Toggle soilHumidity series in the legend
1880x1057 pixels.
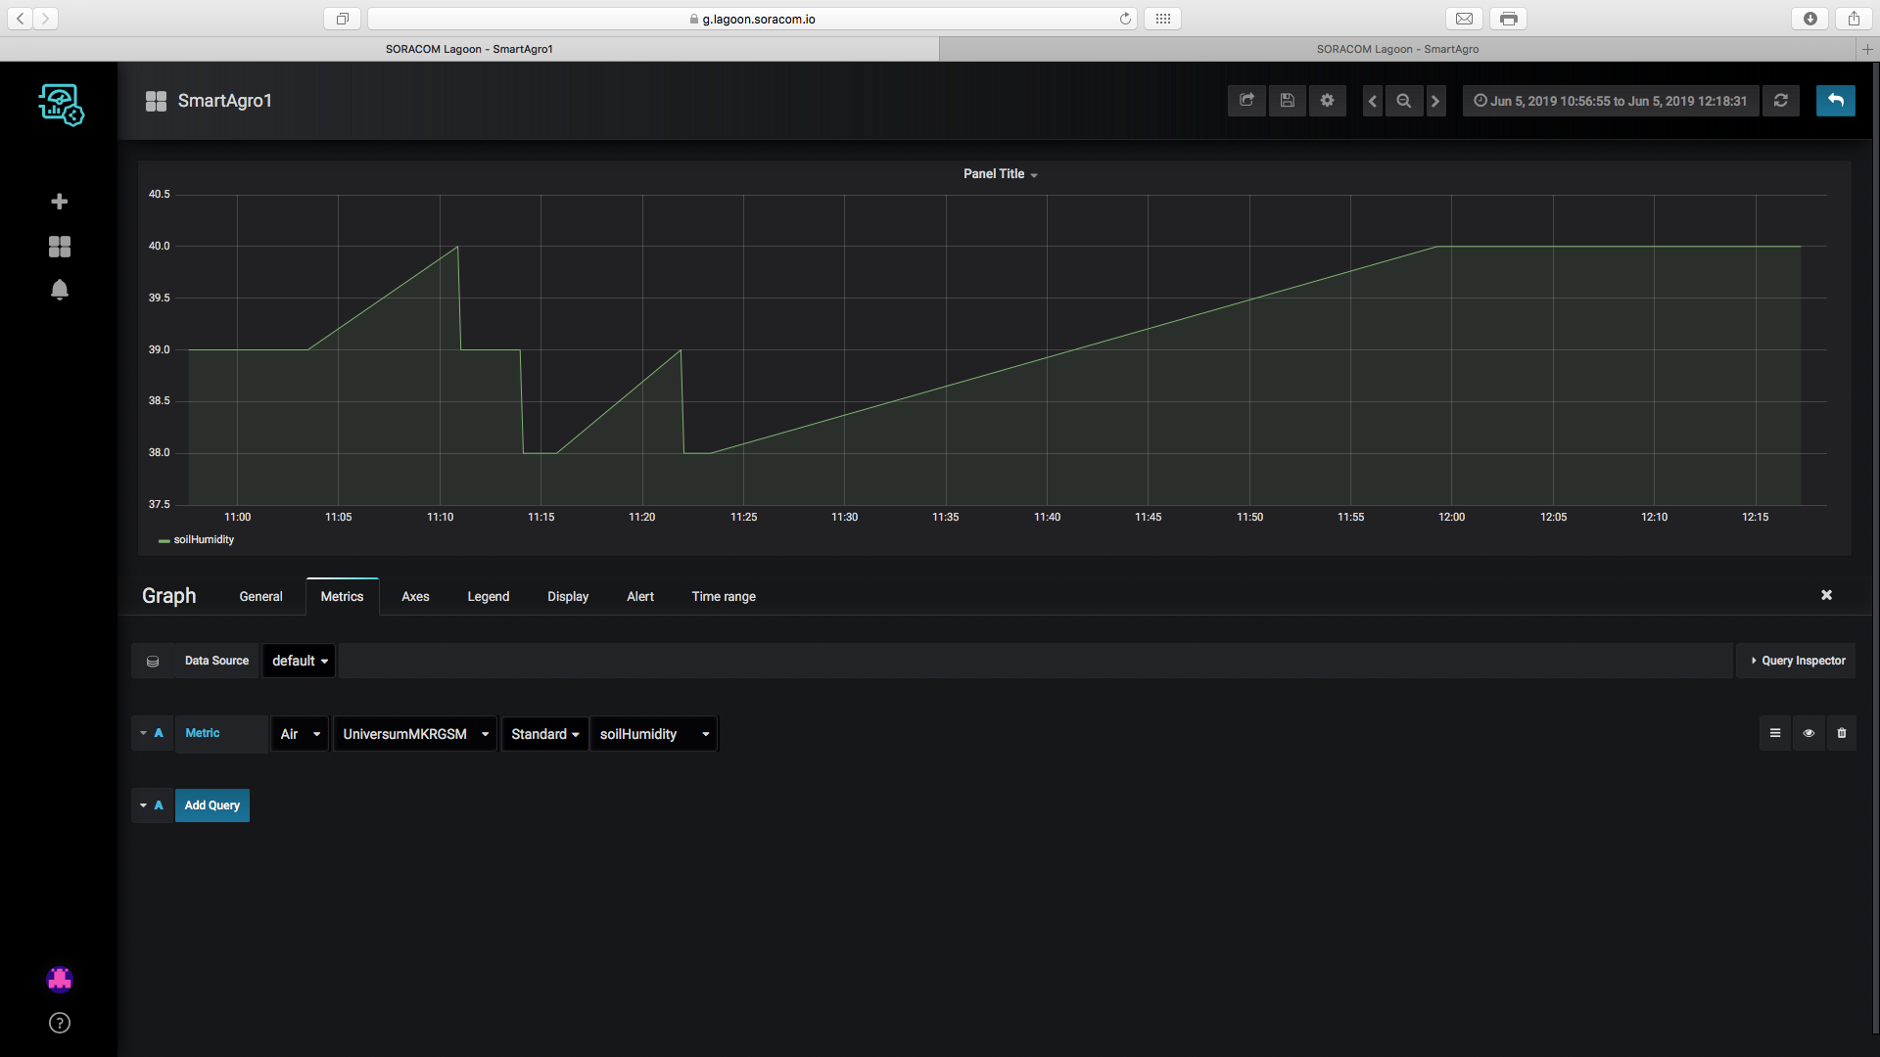point(203,540)
